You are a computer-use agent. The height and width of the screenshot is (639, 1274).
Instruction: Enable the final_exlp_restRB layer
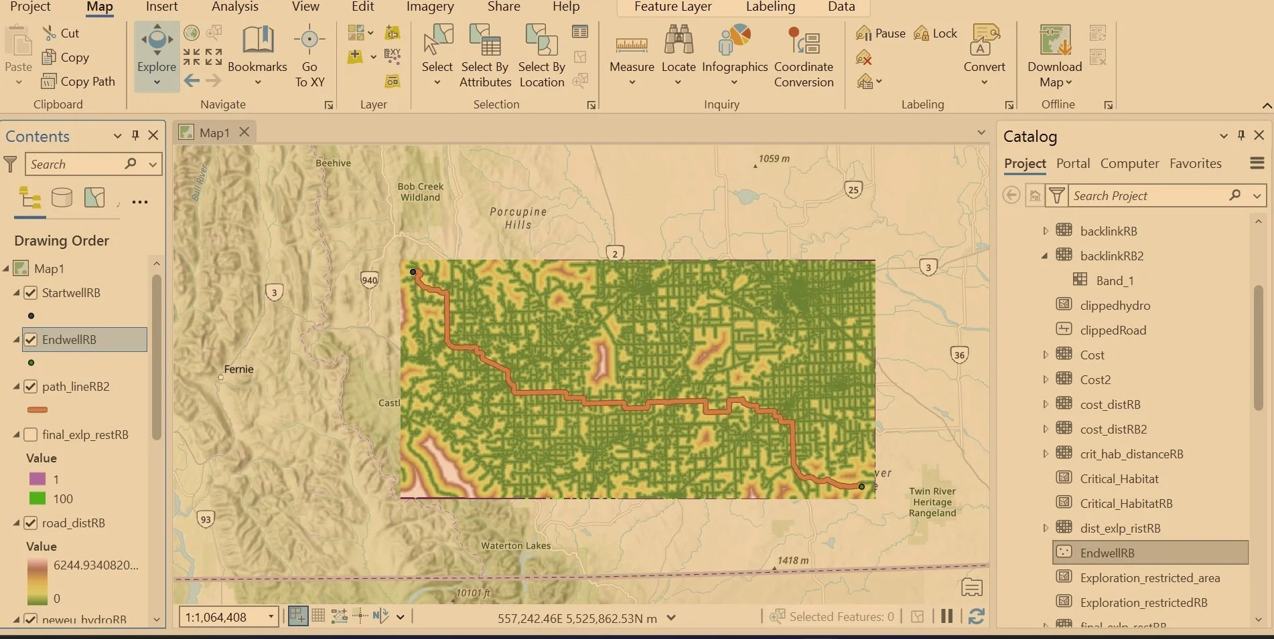click(30, 434)
